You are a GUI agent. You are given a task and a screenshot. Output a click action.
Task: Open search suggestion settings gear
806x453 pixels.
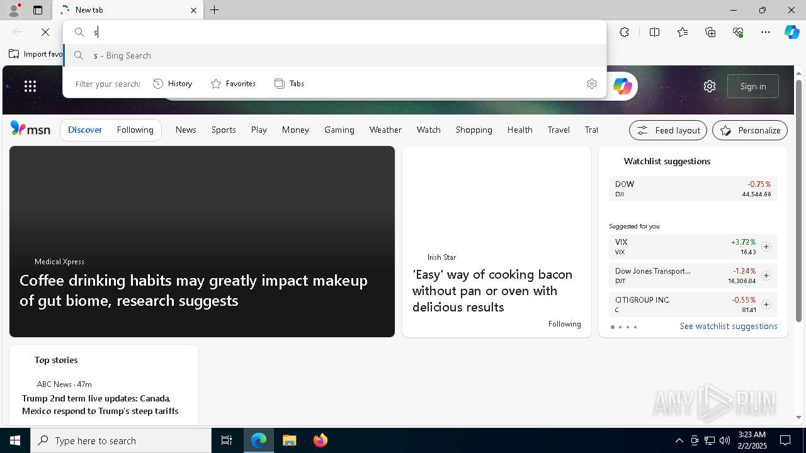[591, 84]
